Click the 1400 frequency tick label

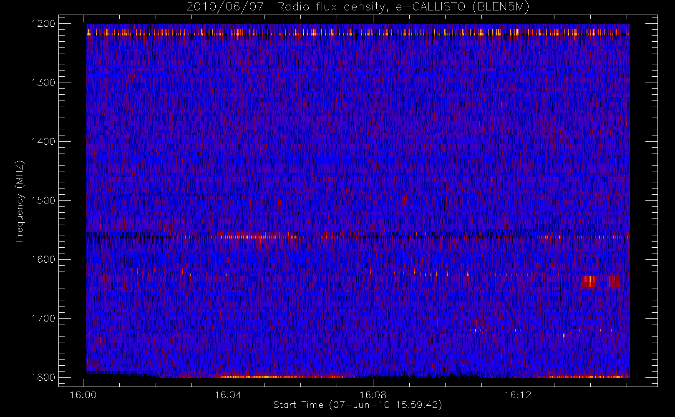[43, 142]
